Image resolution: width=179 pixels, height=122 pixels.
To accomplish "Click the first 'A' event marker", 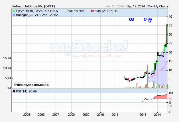I will [130, 19].
